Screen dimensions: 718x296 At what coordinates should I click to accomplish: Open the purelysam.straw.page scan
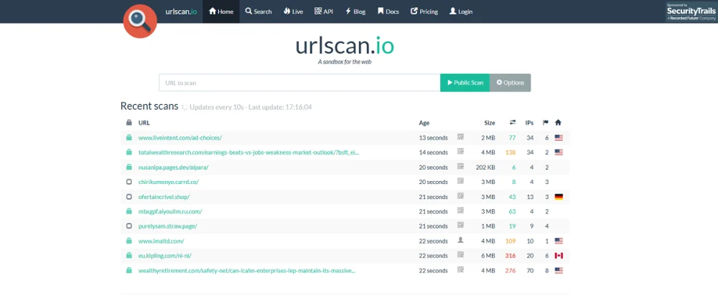point(167,226)
